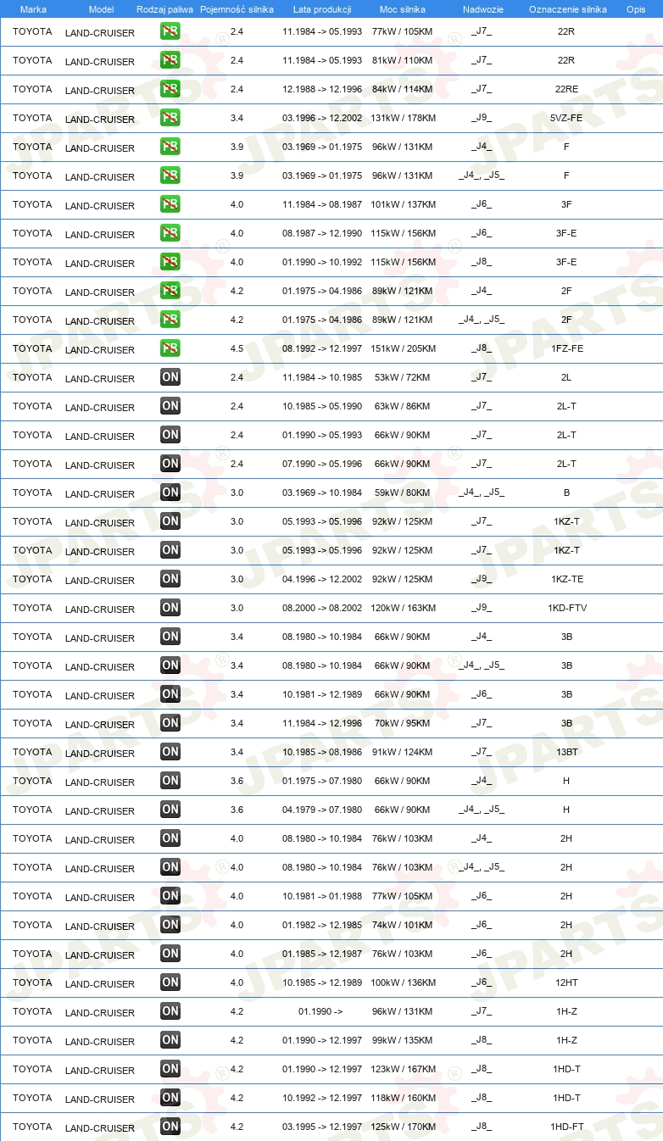Viewport: 663px width, 1141px height.
Task: Click the diesel ON icon in the 2L row
Action: coord(170,377)
